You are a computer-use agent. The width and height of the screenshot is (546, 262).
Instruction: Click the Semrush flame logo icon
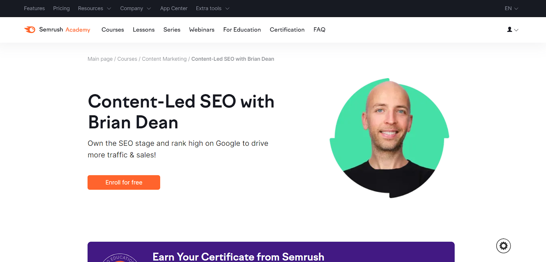point(30,30)
